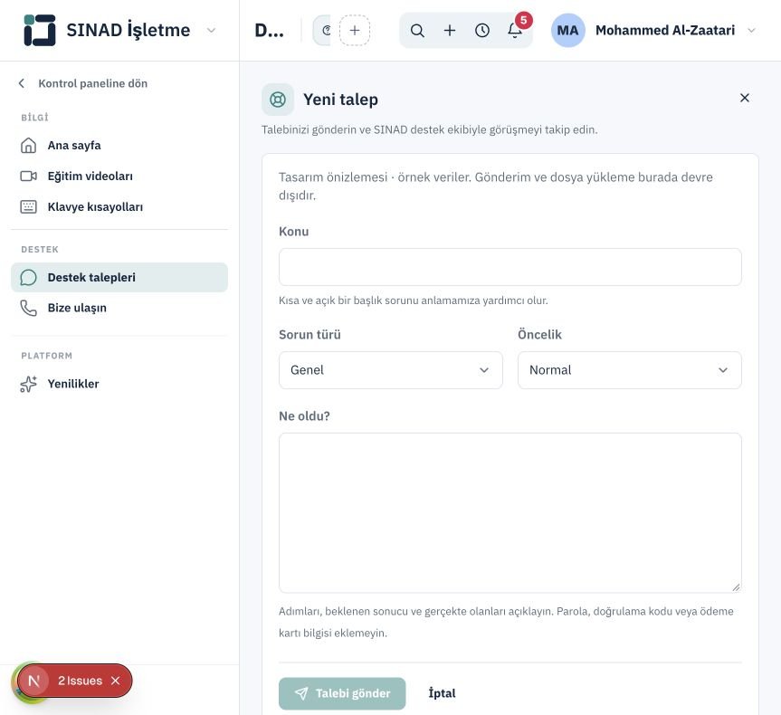This screenshot has height=715, width=781.
Task: Open the Öncelik dropdown showing Normal
Action: [x=630, y=370]
